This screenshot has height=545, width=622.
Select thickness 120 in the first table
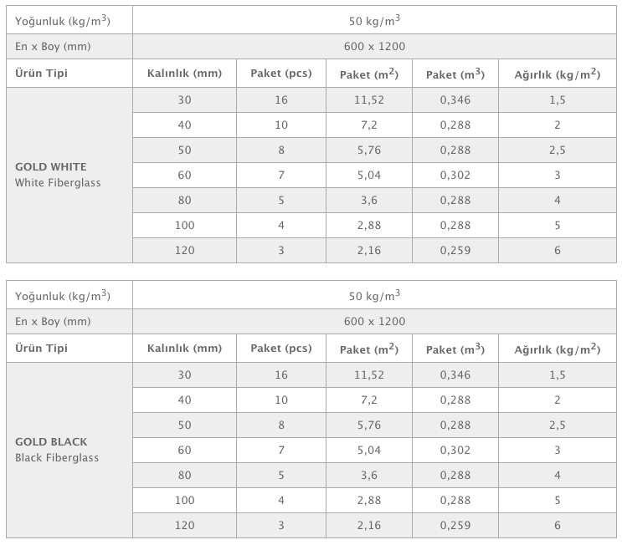coord(184,250)
